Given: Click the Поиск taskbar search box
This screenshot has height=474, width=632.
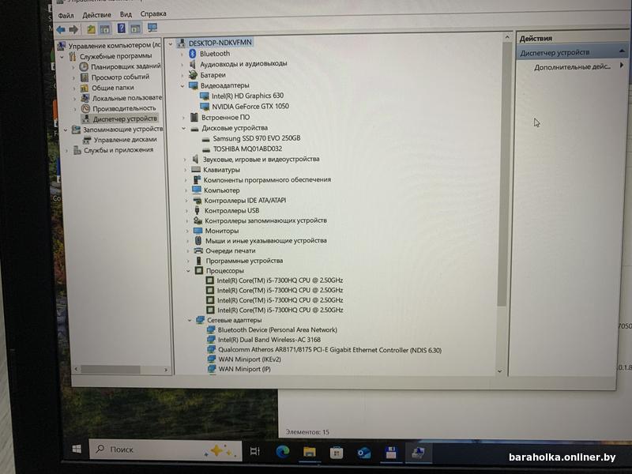Looking at the screenshot, I should tap(166, 450).
